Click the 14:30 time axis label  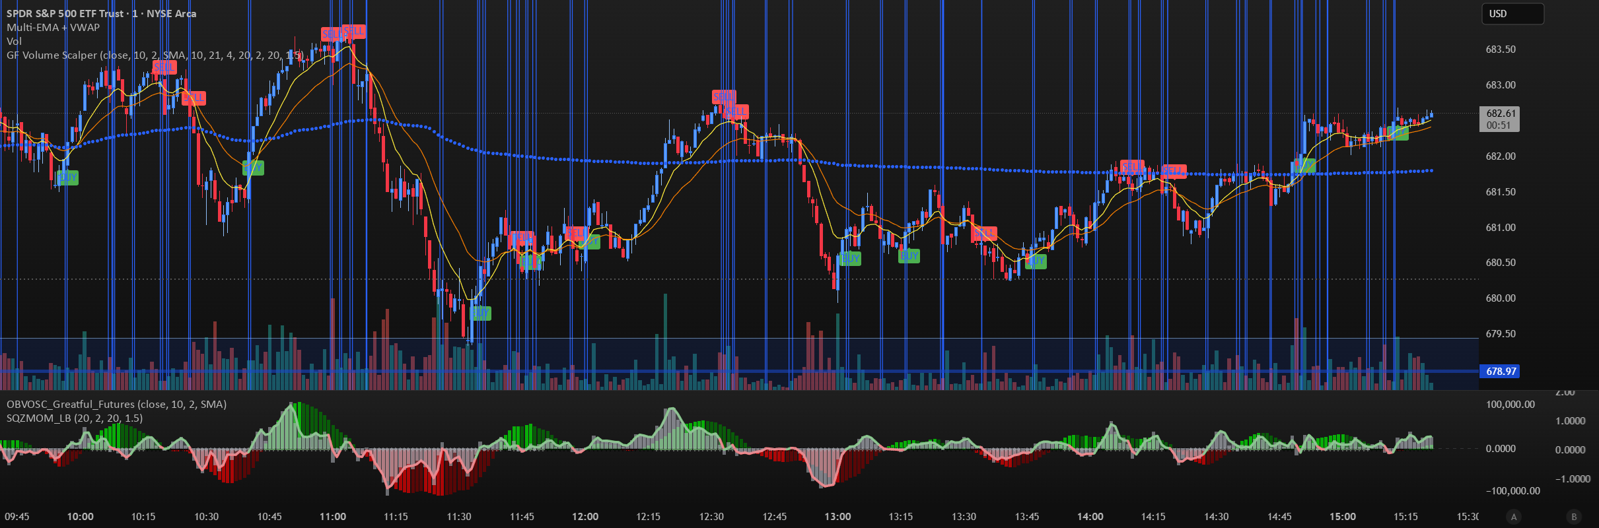click(x=1217, y=517)
